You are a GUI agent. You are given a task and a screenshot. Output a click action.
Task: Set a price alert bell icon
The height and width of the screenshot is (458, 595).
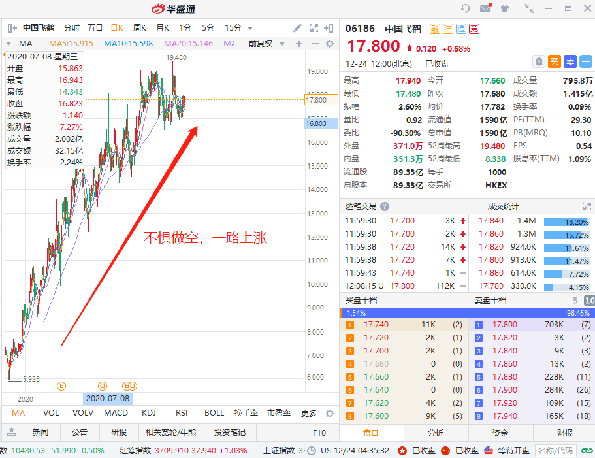click(x=539, y=61)
